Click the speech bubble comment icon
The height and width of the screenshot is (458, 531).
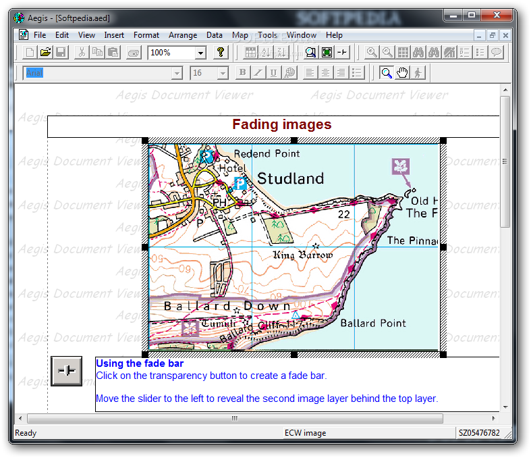click(496, 53)
